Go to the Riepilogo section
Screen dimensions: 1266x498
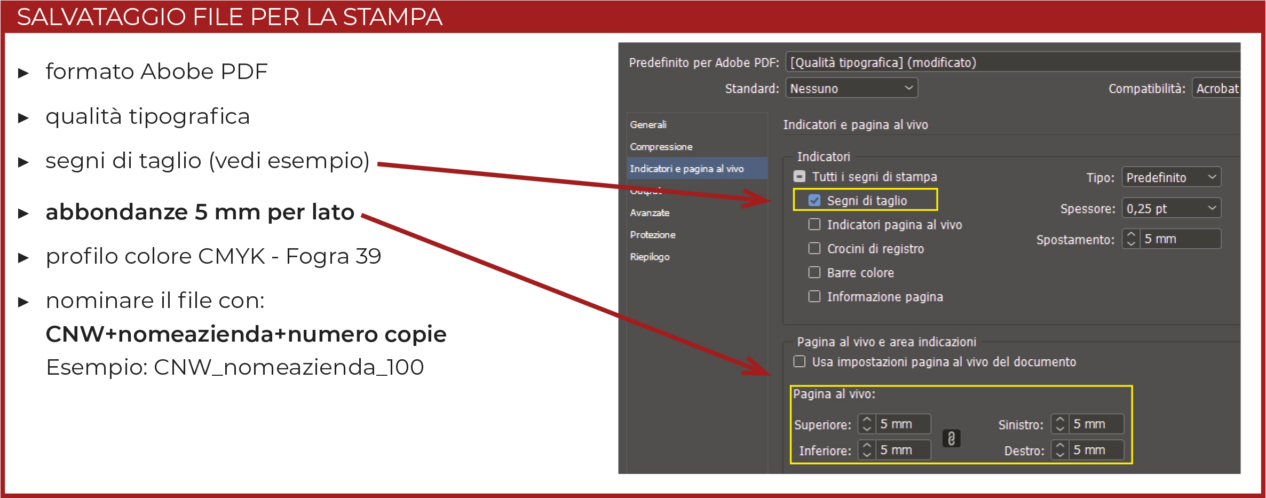coord(650,257)
